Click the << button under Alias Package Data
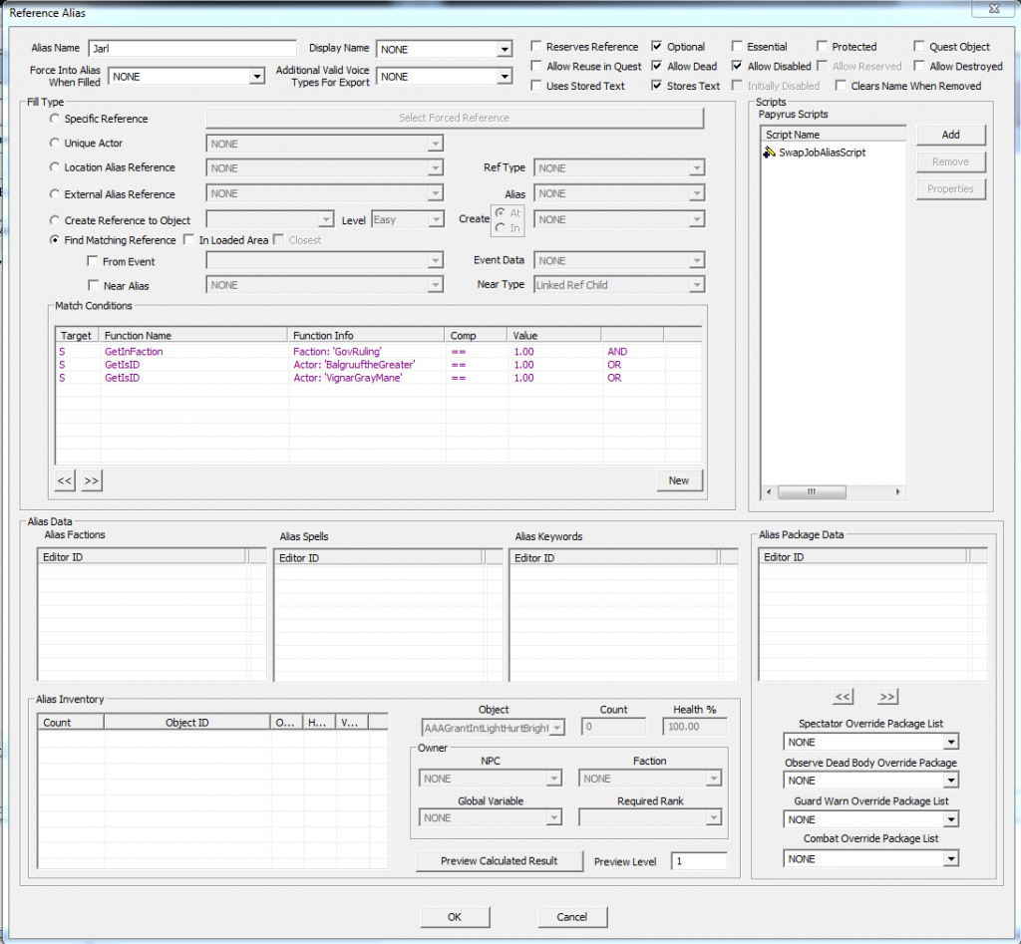 point(843,697)
